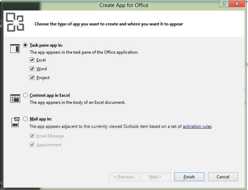Click text 'The app appears in the task pane'
Viewport: 248px width, 190px height.
84,52
